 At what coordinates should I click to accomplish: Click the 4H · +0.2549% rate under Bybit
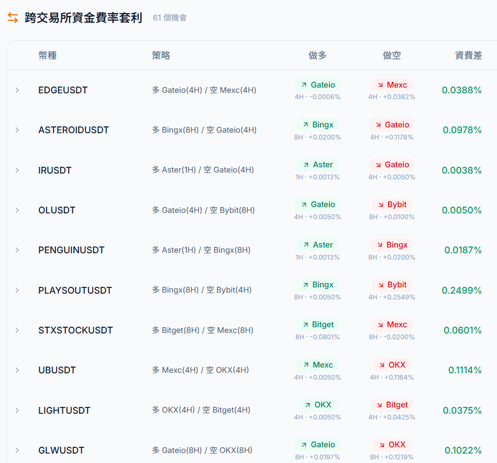point(392,297)
